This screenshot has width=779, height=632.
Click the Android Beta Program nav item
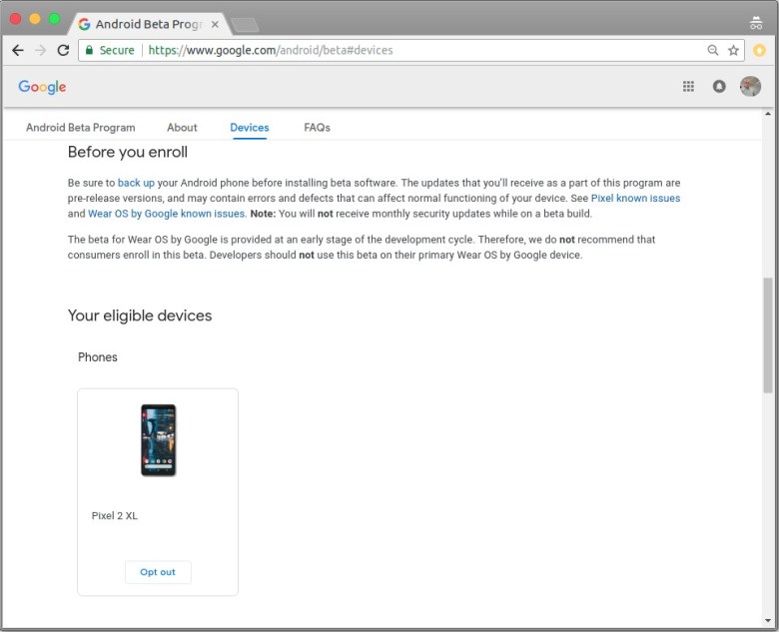[81, 128]
